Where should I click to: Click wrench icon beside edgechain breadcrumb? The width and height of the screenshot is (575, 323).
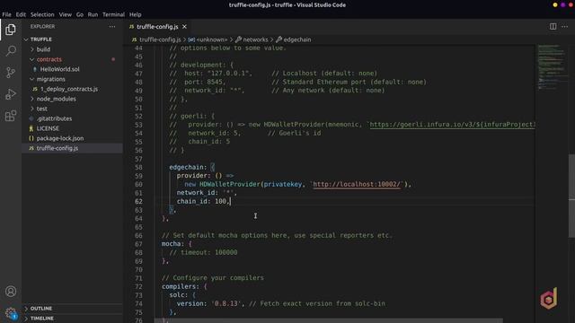point(279,39)
